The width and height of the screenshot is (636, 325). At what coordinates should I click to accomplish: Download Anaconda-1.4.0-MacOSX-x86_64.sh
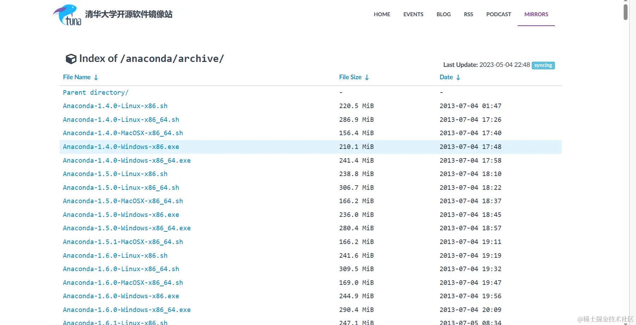123,133
